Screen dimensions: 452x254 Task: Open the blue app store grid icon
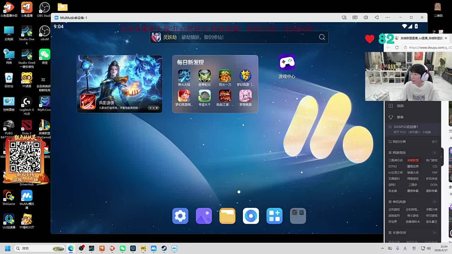[x=274, y=216]
